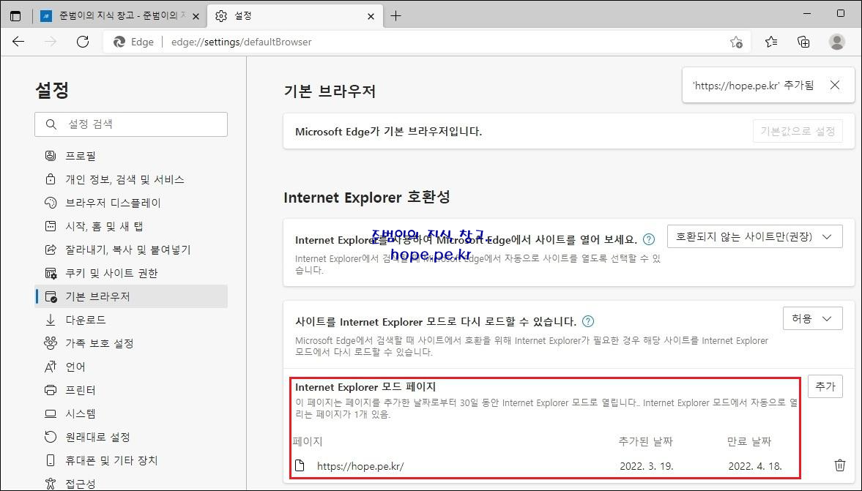Open the user profile avatar icon
The height and width of the screenshot is (491, 862).
[x=836, y=42]
